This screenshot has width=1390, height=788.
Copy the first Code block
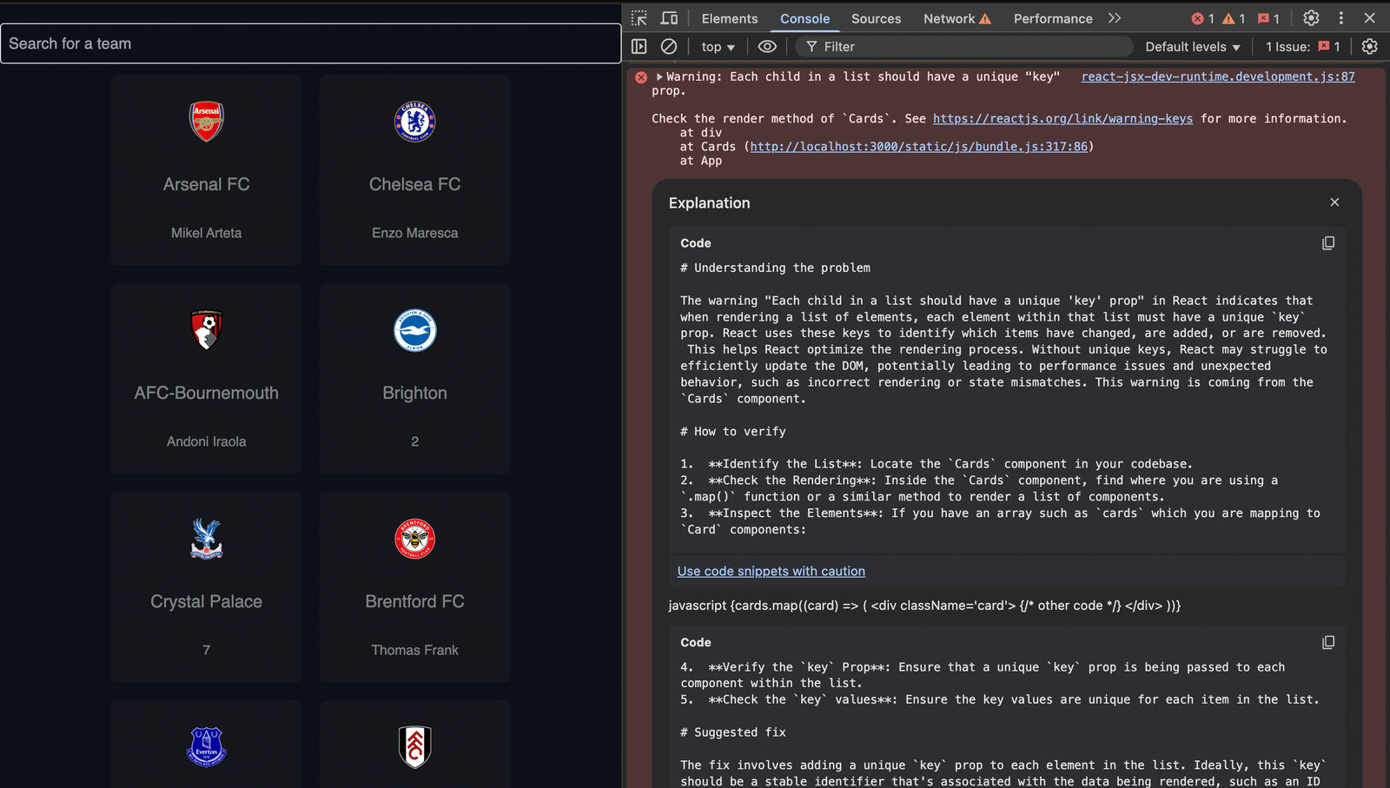pos(1328,243)
